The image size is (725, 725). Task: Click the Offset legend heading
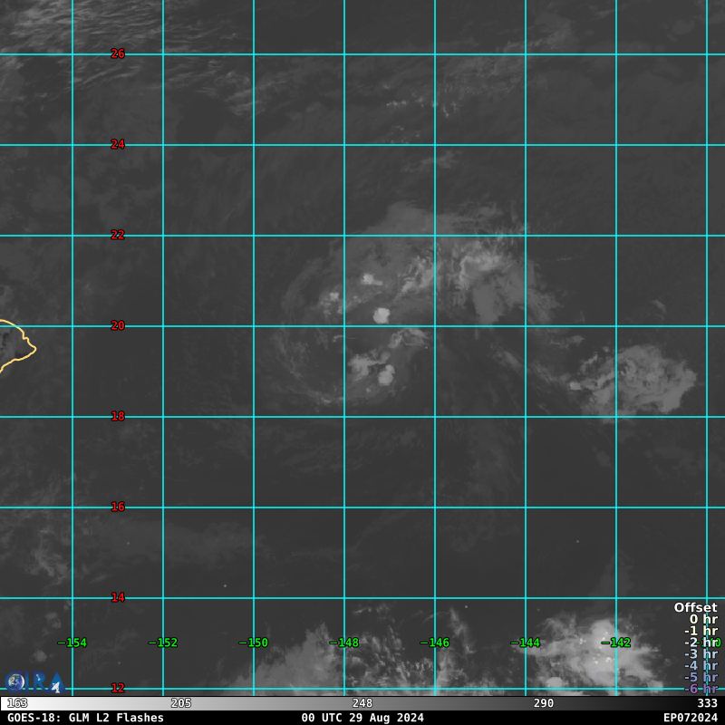point(695,608)
